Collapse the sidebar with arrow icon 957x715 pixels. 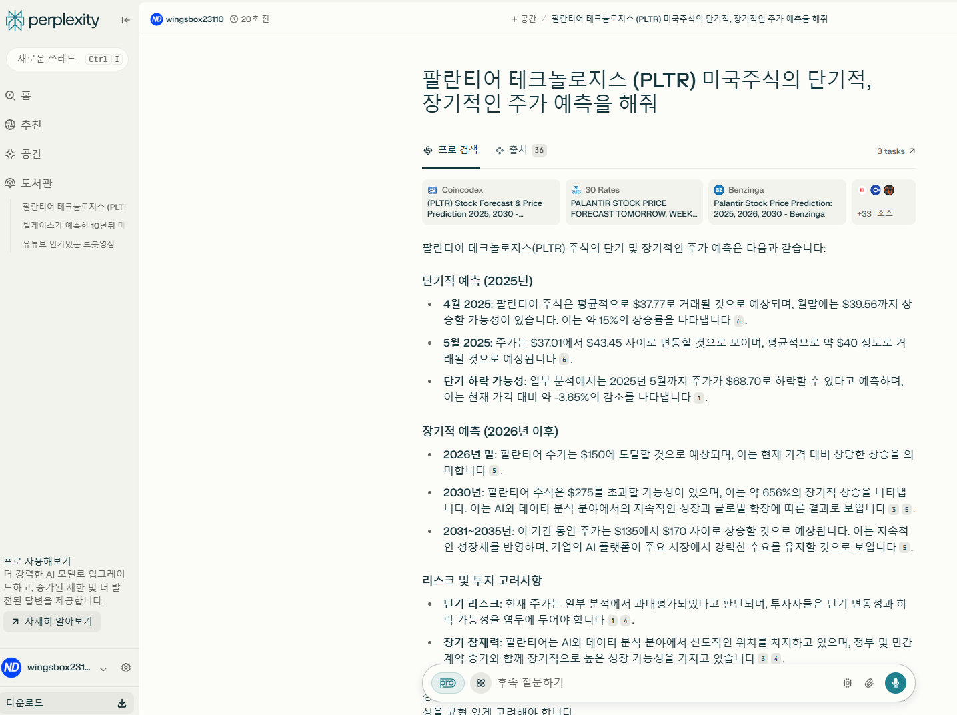(125, 20)
